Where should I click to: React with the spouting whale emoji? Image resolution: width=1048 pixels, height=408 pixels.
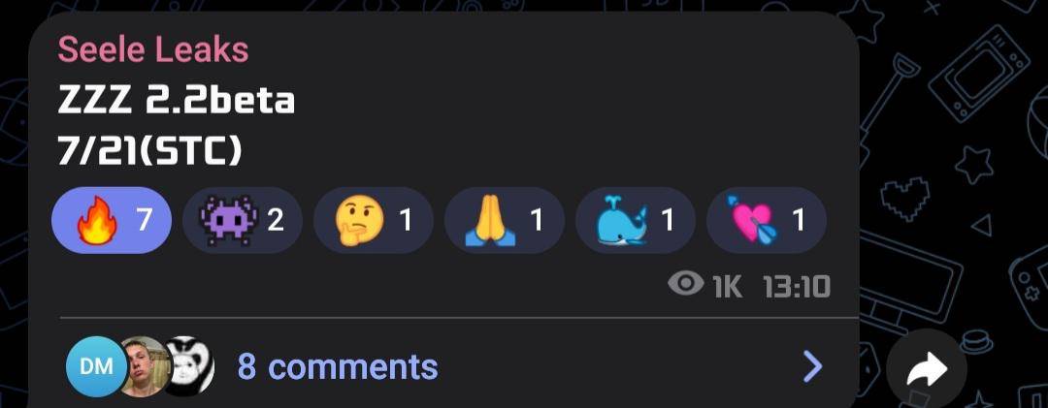click(x=636, y=220)
